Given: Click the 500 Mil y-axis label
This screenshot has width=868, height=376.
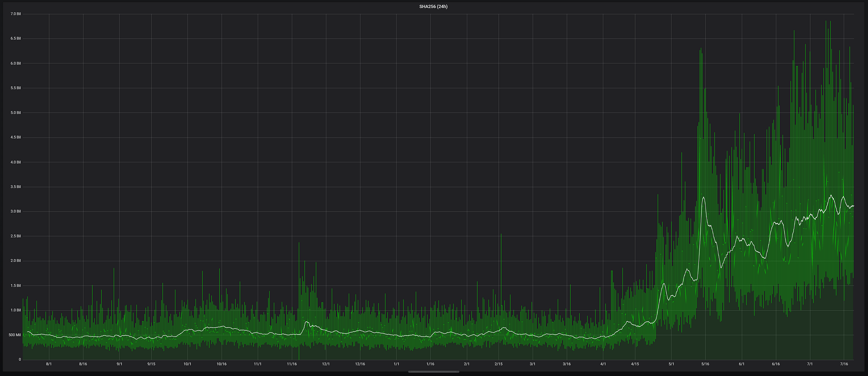Looking at the screenshot, I should pyautogui.click(x=15, y=335).
